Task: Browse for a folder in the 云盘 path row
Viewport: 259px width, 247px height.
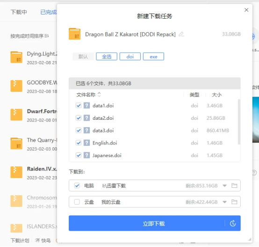Action: (234, 202)
